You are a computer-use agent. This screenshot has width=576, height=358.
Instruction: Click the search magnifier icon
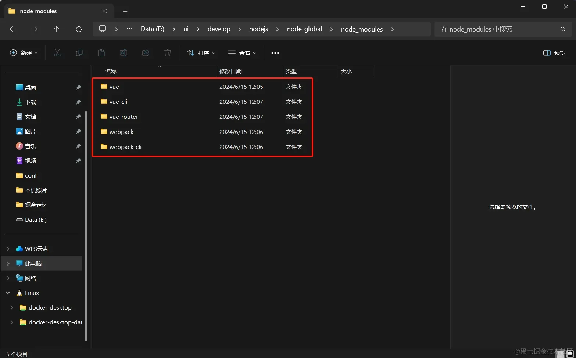click(x=563, y=29)
